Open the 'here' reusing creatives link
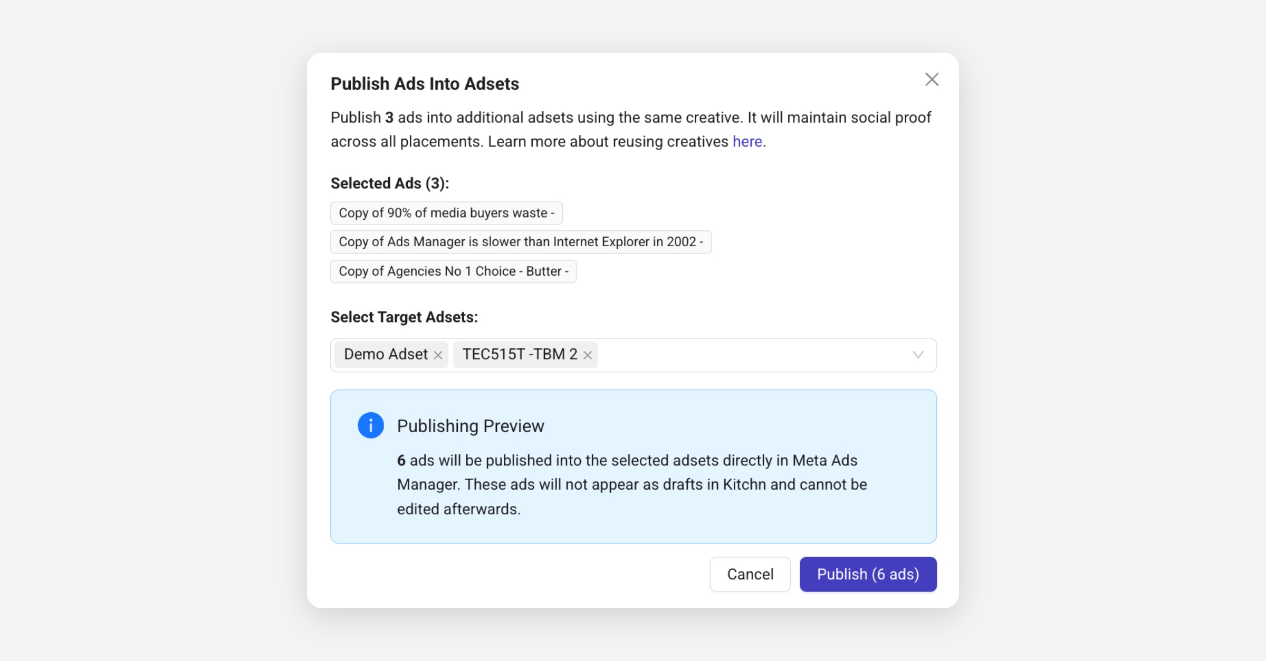Screen dimensions: 1266x661 747,142
